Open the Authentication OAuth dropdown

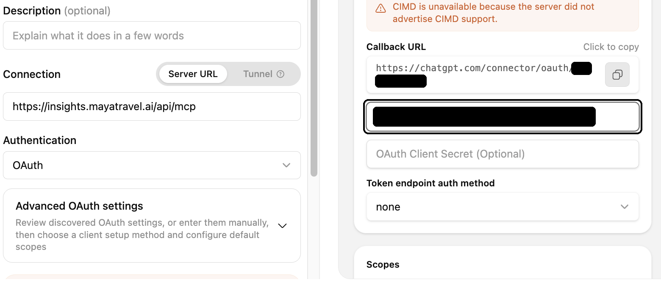(x=152, y=165)
